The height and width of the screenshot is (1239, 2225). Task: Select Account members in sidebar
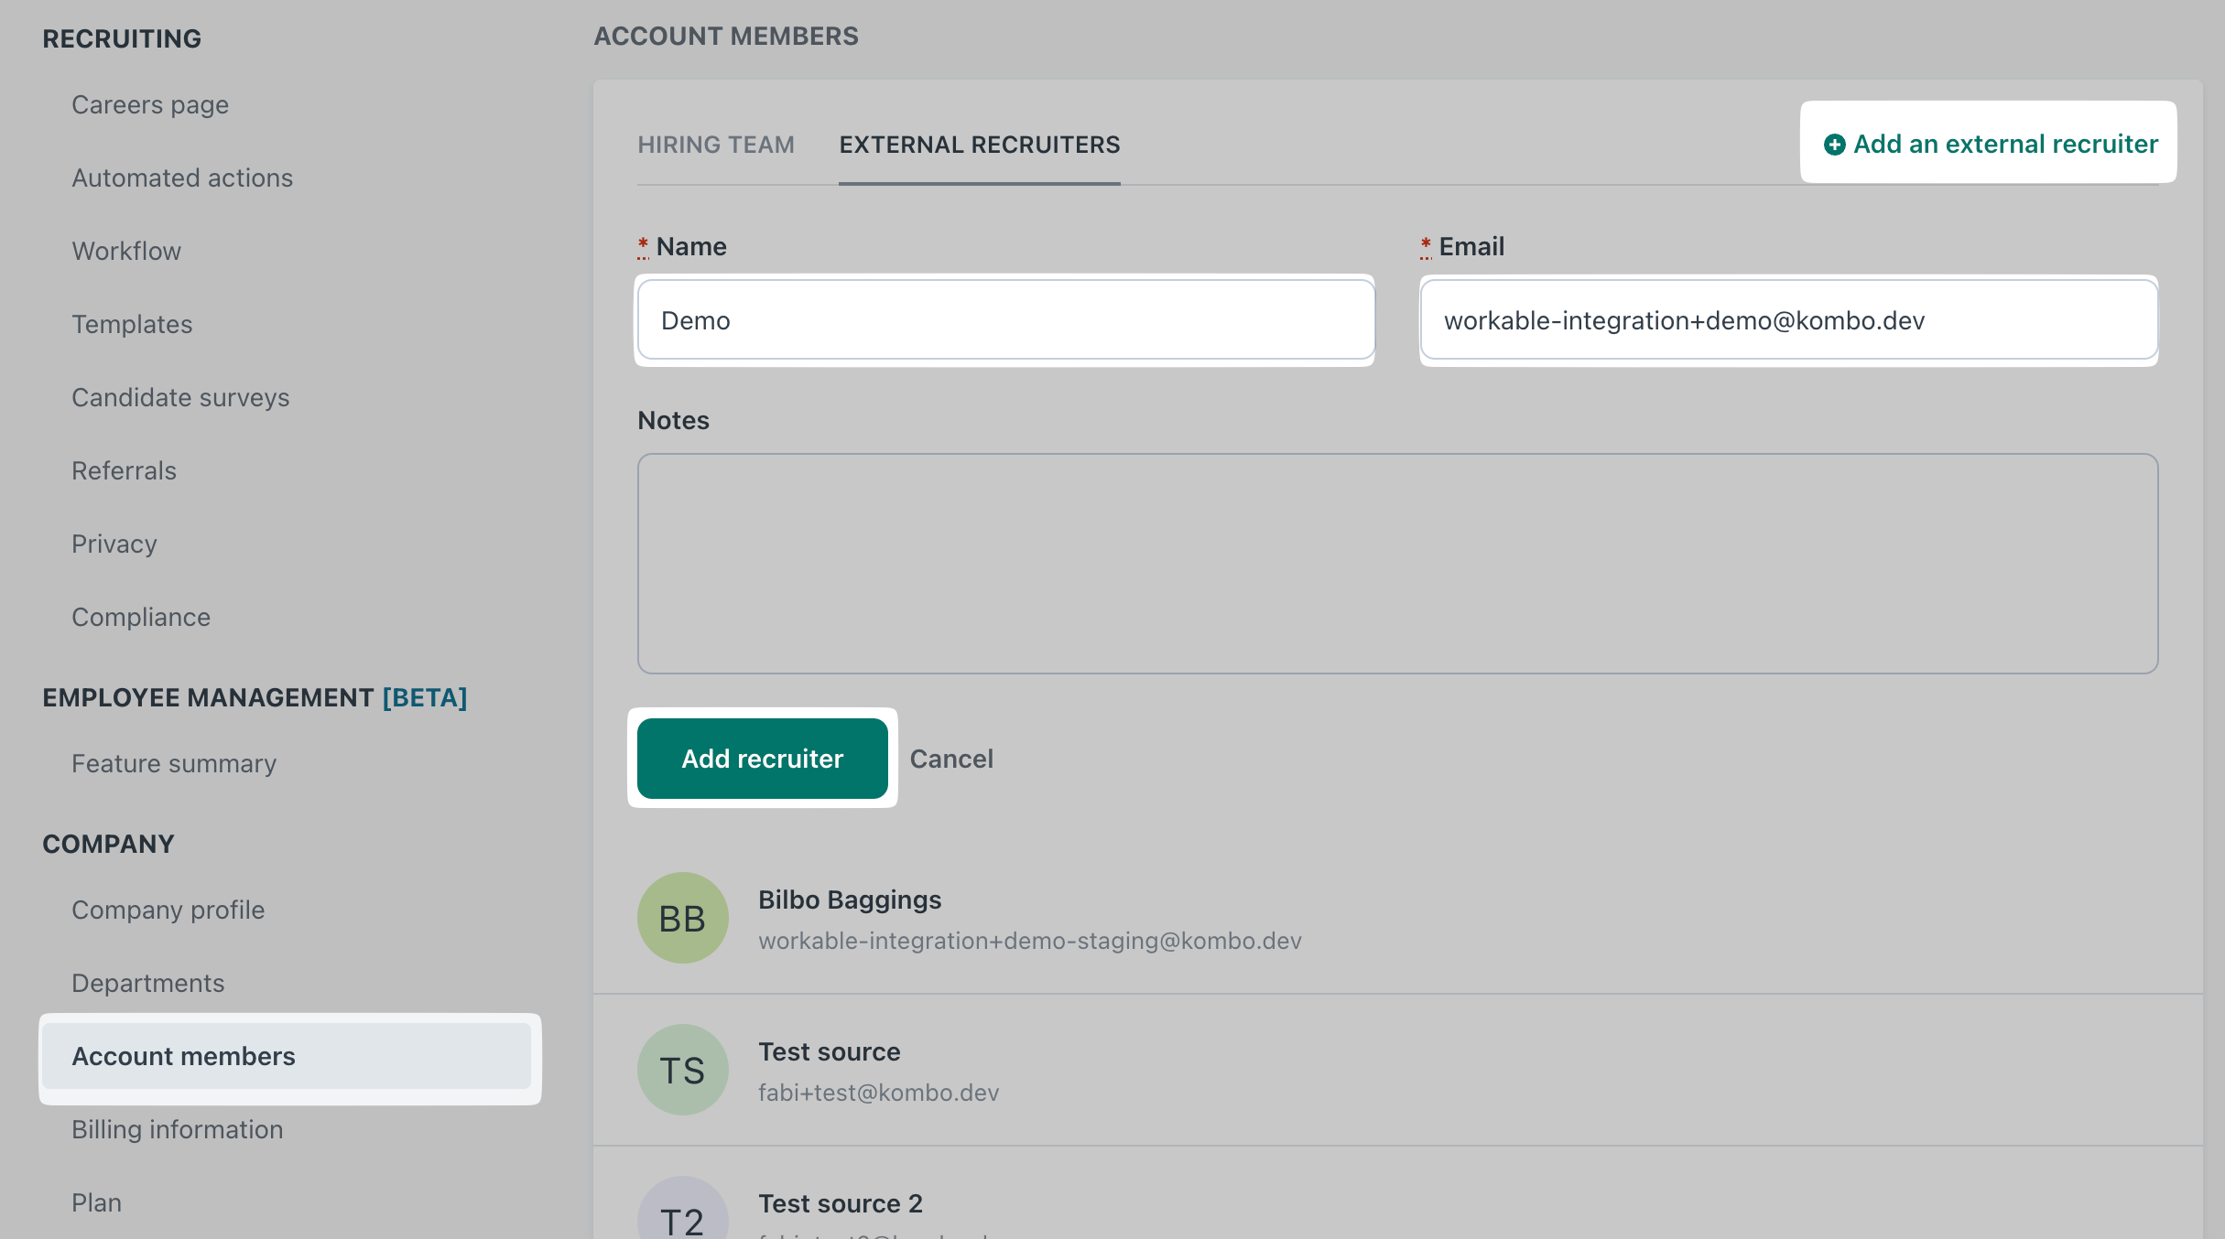click(x=183, y=1056)
